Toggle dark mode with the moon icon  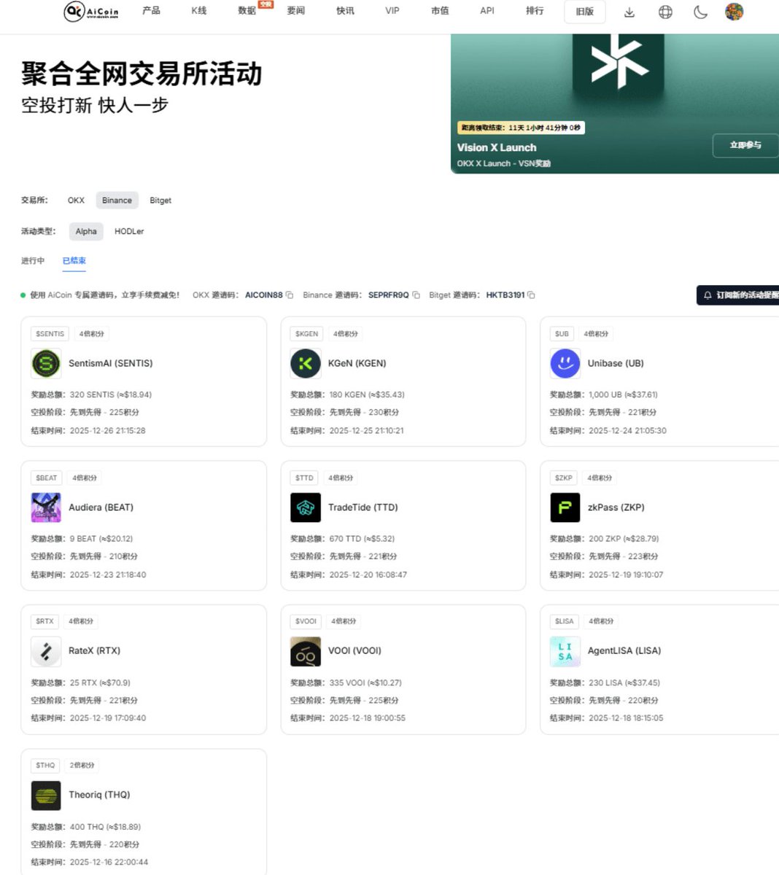(700, 12)
